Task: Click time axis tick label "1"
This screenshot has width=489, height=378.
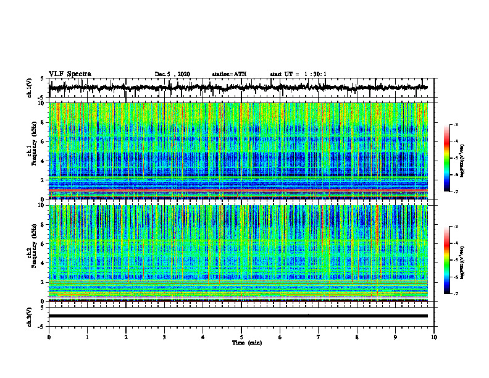Action: (87, 337)
